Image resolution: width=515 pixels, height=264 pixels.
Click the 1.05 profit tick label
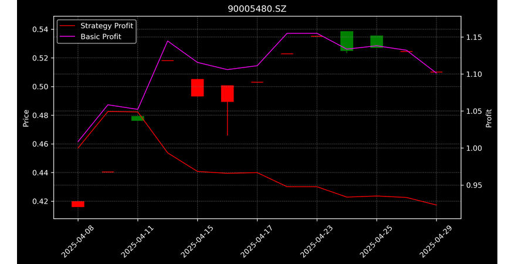(474, 111)
